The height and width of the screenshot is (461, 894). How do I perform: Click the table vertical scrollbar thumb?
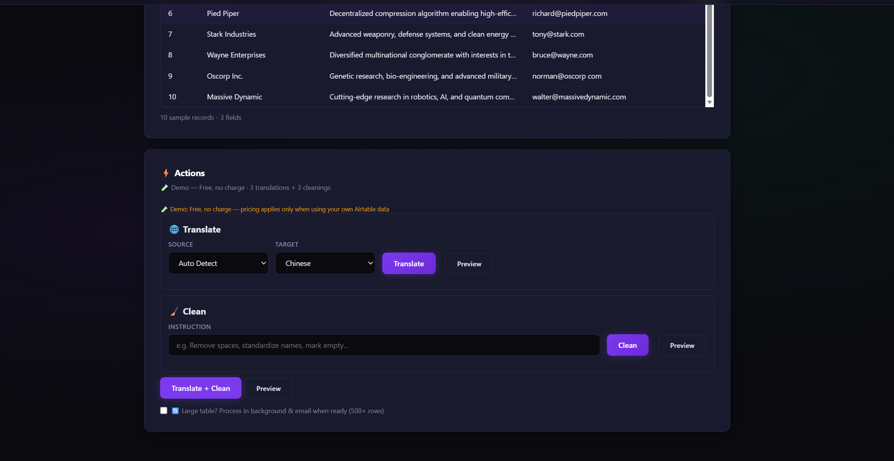coord(709,51)
